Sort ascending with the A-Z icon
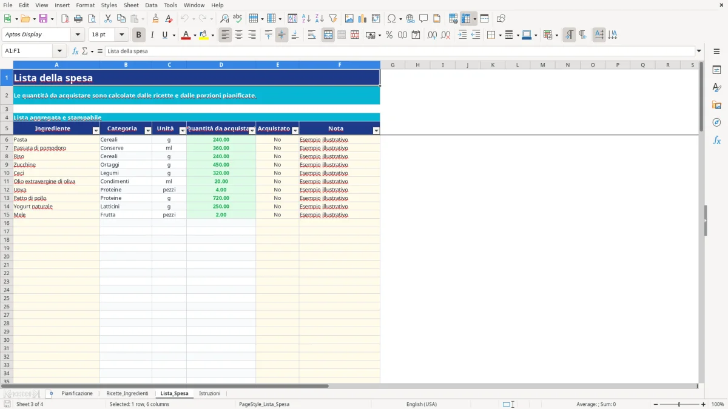Viewport: 728px width, 409px height. pos(306,19)
